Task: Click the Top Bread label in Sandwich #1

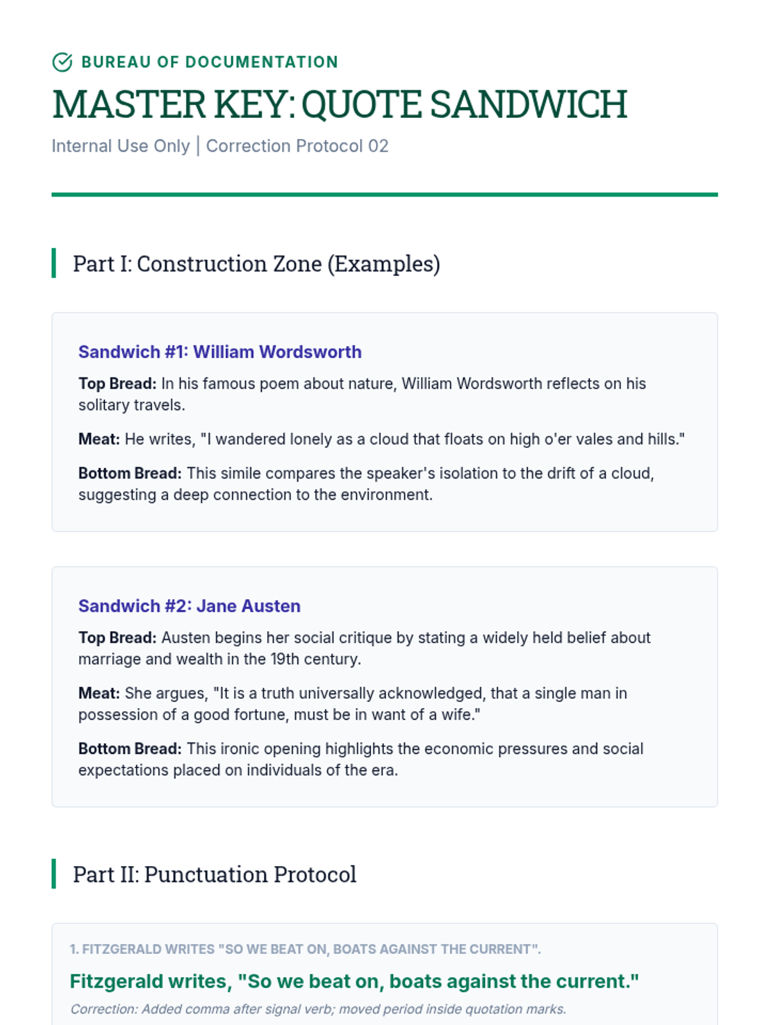Action: (x=117, y=383)
